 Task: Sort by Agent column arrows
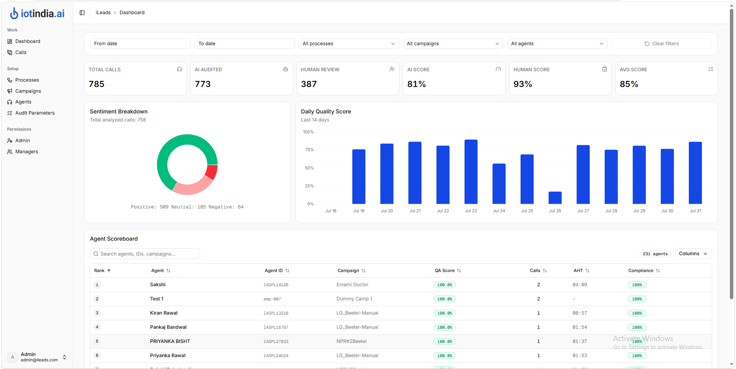click(168, 271)
